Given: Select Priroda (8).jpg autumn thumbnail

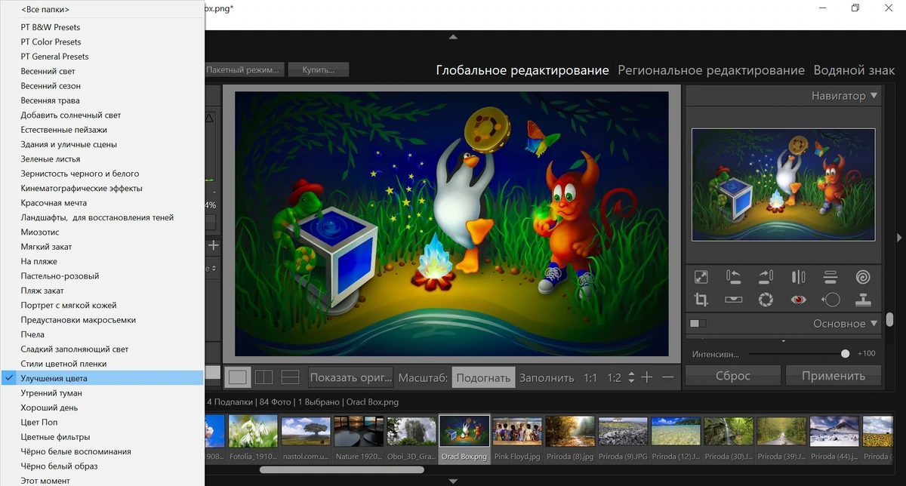Looking at the screenshot, I should [570, 438].
